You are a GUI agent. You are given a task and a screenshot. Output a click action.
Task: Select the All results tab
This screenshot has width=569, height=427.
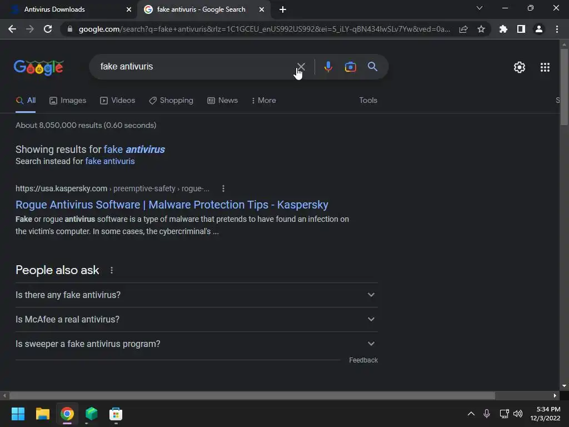26,101
